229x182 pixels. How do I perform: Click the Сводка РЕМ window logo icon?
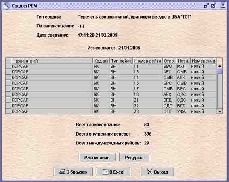click(6, 6)
